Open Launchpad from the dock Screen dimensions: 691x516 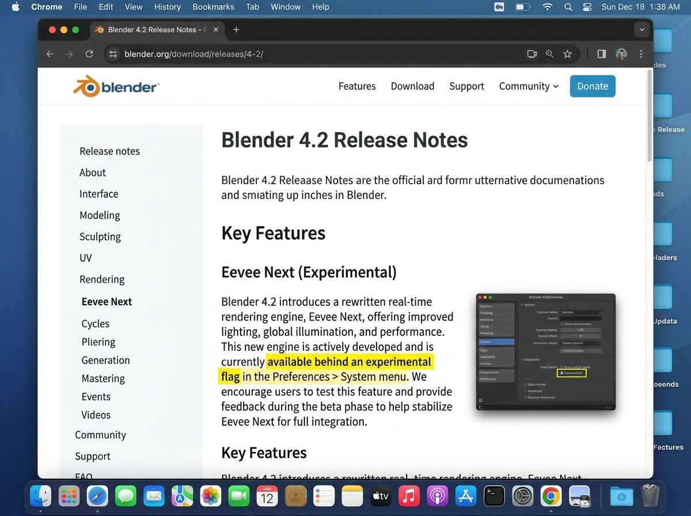click(69, 496)
